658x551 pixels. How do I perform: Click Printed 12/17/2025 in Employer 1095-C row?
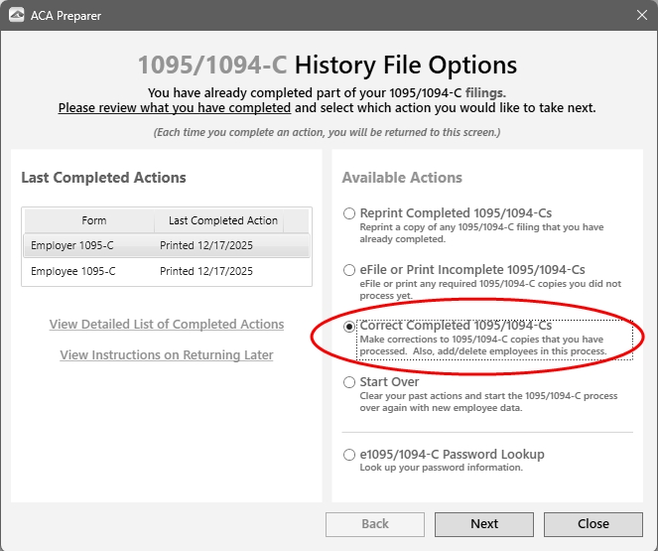point(206,245)
